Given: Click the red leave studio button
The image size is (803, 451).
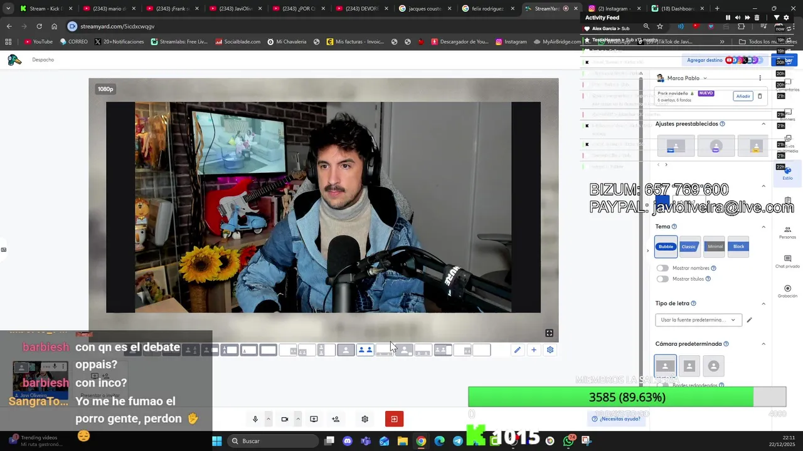Looking at the screenshot, I should [394, 419].
